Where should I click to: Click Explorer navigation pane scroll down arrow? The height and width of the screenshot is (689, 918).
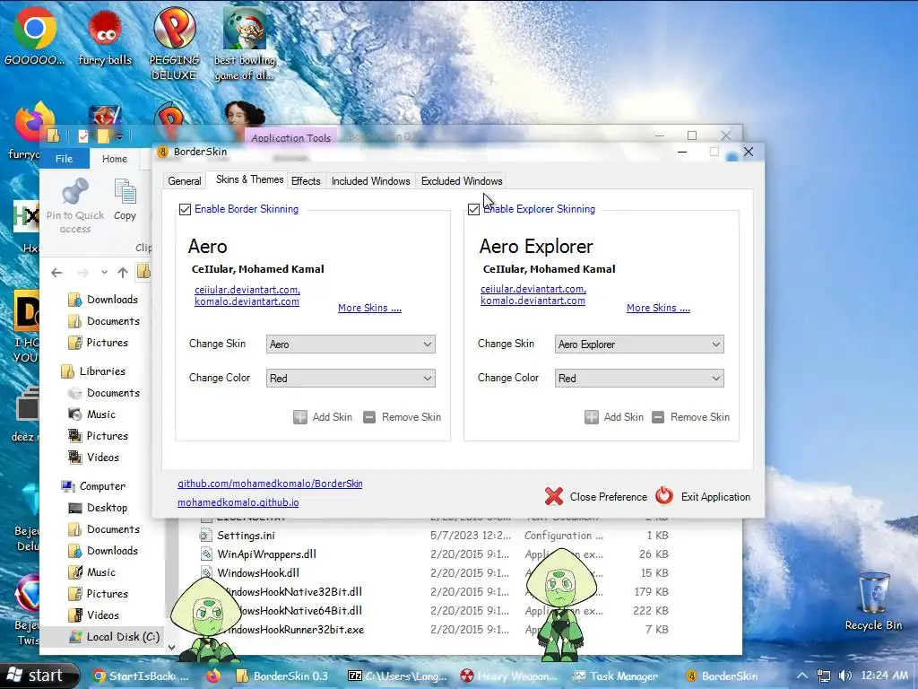tap(171, 648)
